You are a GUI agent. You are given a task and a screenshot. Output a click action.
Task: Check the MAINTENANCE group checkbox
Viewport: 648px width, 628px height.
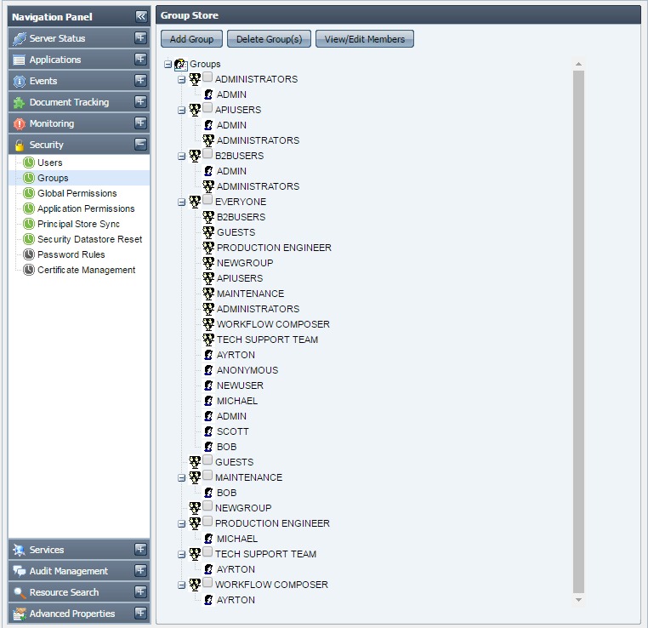click(207, 475)
